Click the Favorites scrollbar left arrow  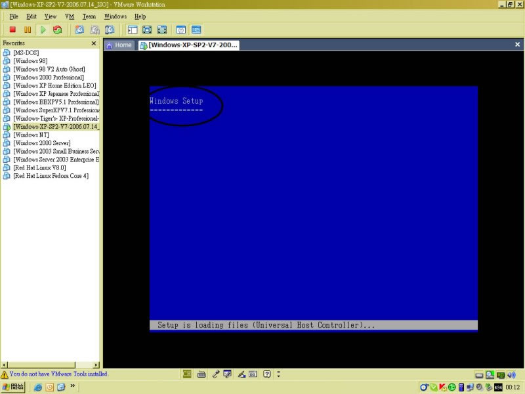5,365
